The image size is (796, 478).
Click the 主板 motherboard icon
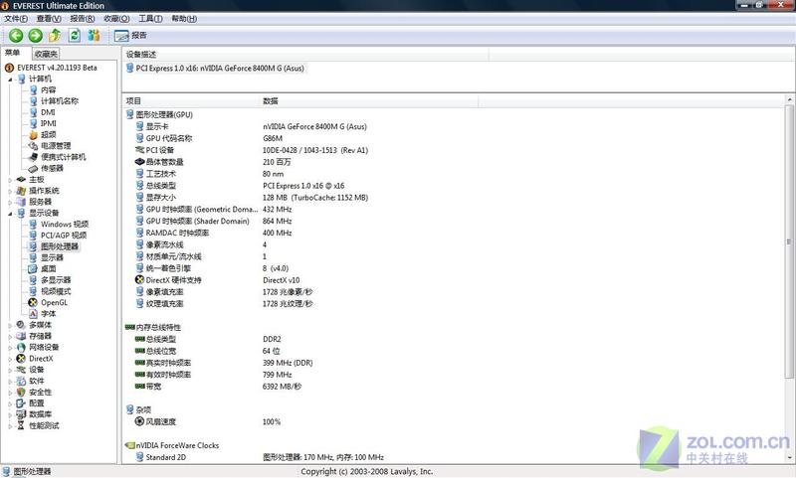21,180
